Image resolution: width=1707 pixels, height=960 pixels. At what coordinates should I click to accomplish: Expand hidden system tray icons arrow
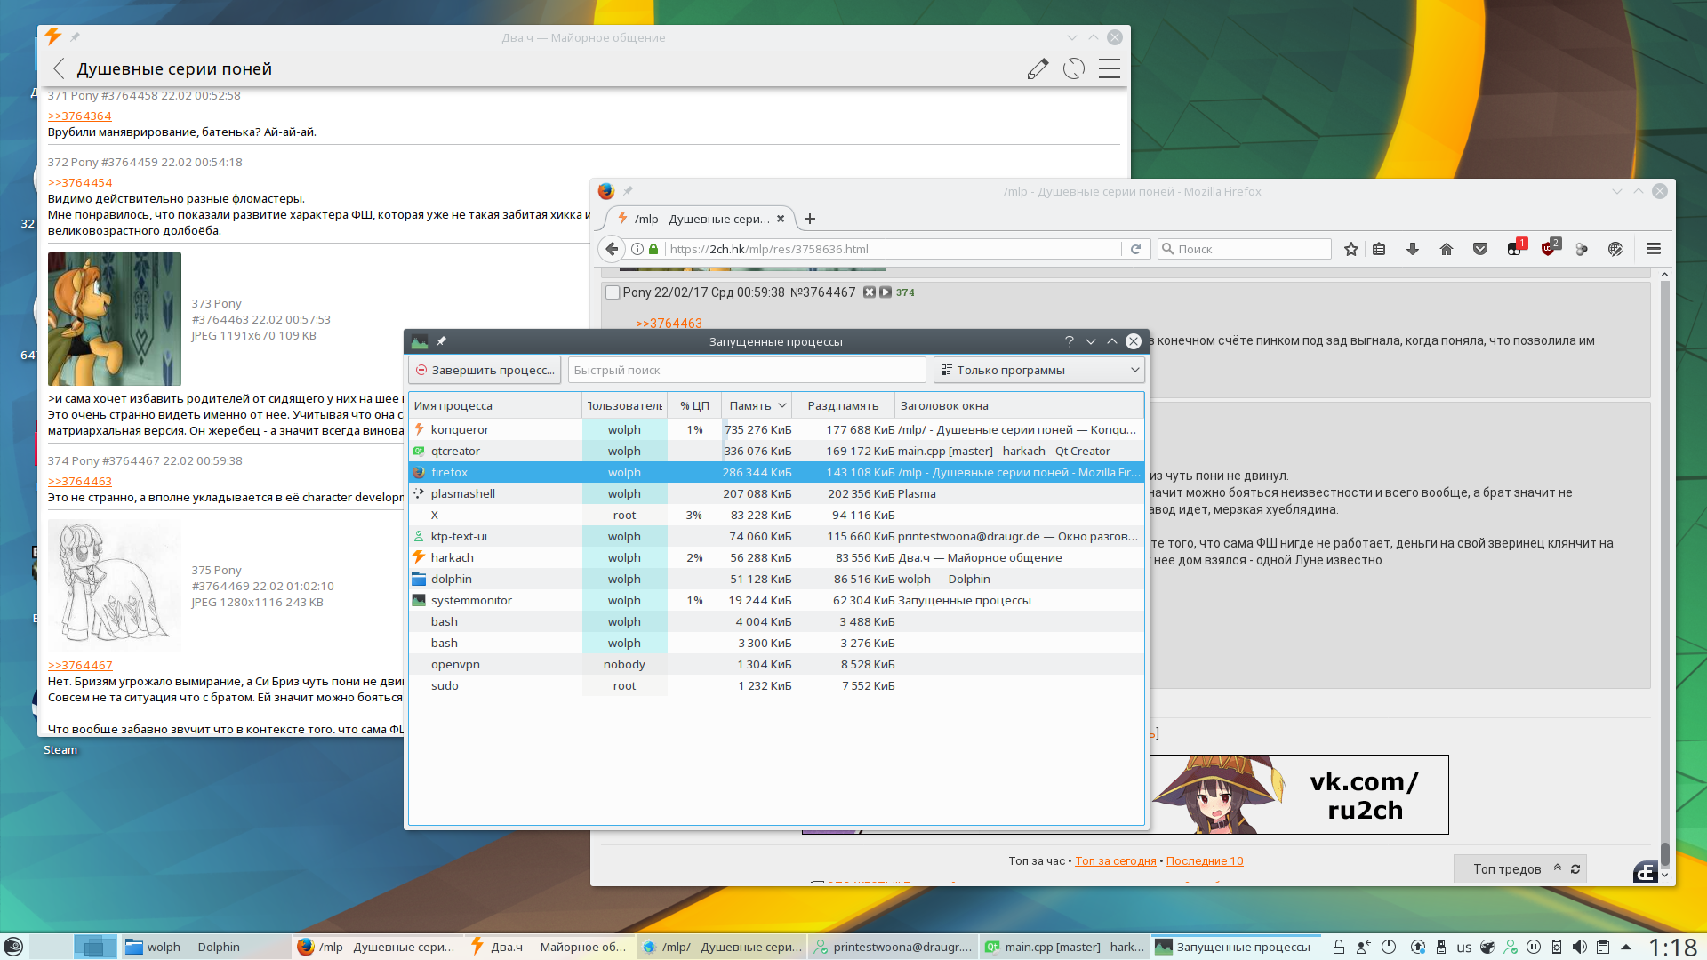(1626, 947)
